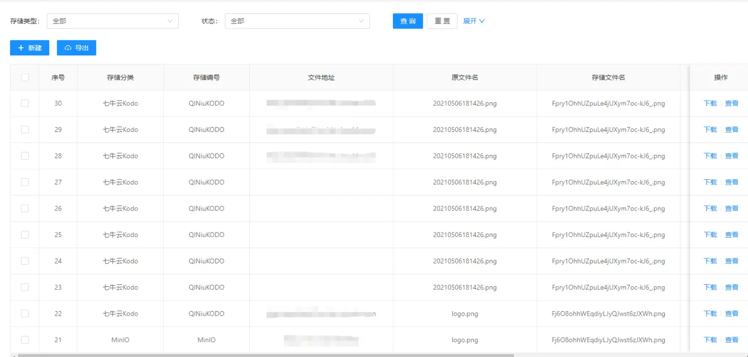Download the file in row 24
The height and width of the screenshot is (357, 748).
[x=710, y=261]
